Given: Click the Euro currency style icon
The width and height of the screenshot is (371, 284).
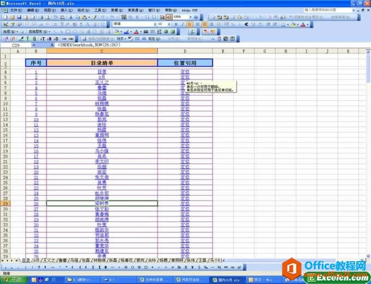Looking at the screenshot, I should pyautogui.click(x=247, y=24).
